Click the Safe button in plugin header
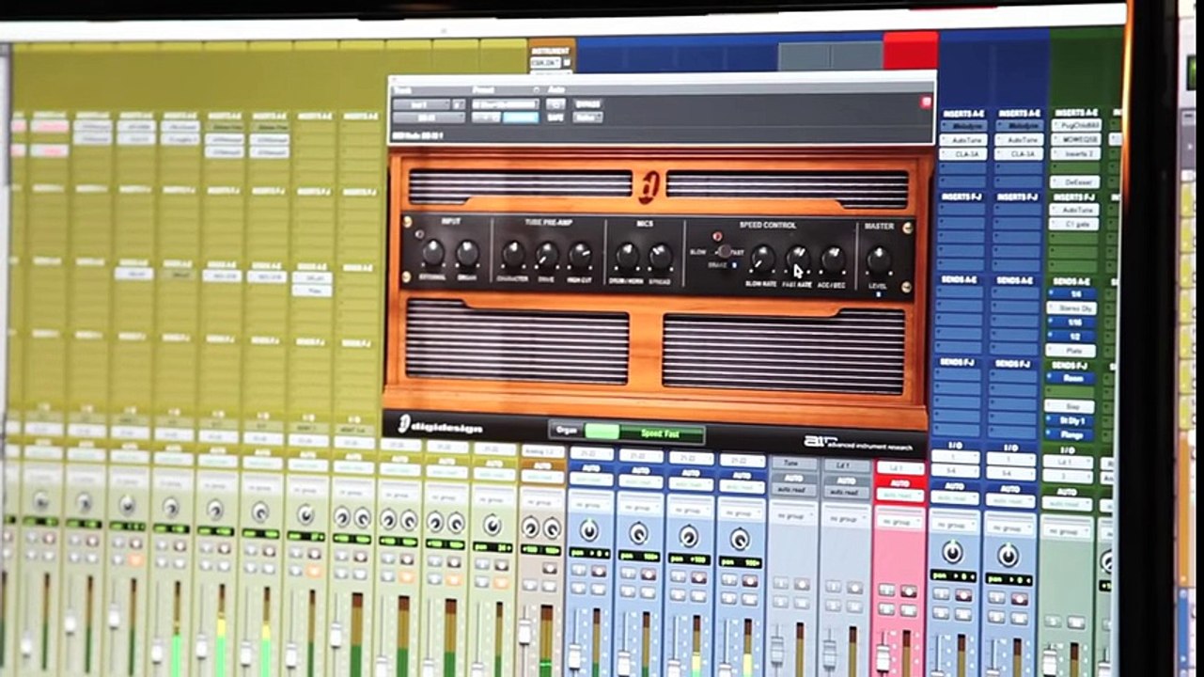 tap(556, 118)
